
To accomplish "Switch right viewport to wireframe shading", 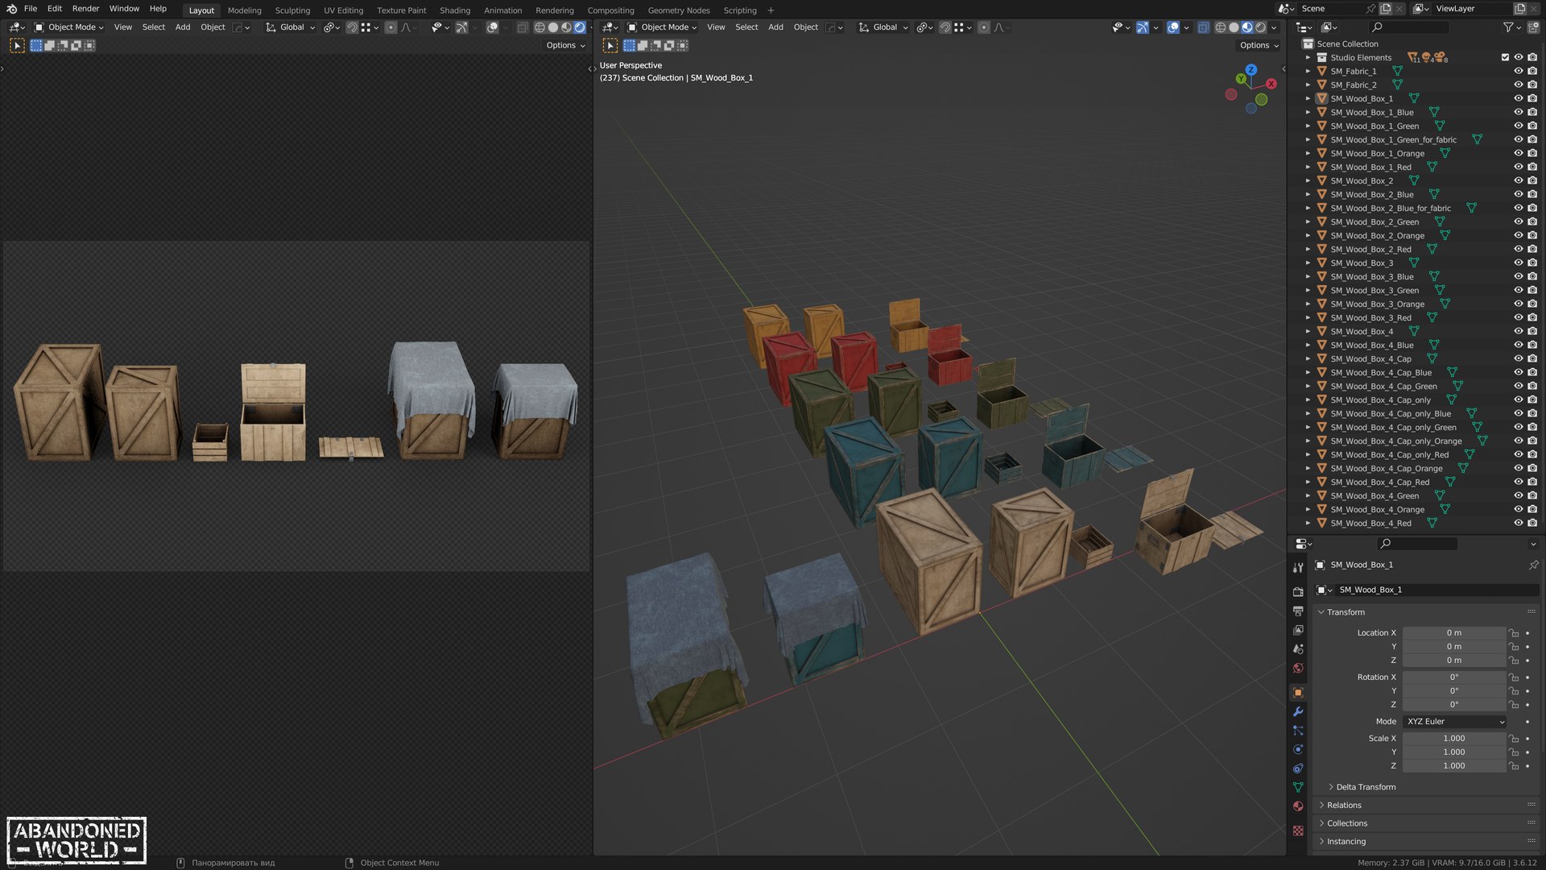I will pyautogui.click(x=1221, y=27).
